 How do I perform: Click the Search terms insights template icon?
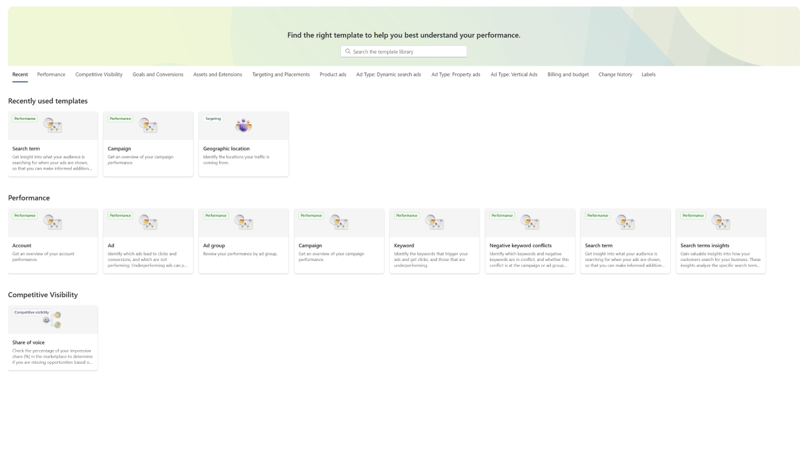pos(721,222)
